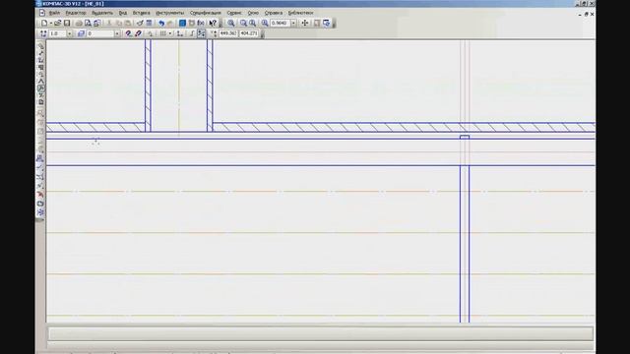Open the Выделить menu
The height and width of the screenshot is (354, 630).
click(102, 13)
